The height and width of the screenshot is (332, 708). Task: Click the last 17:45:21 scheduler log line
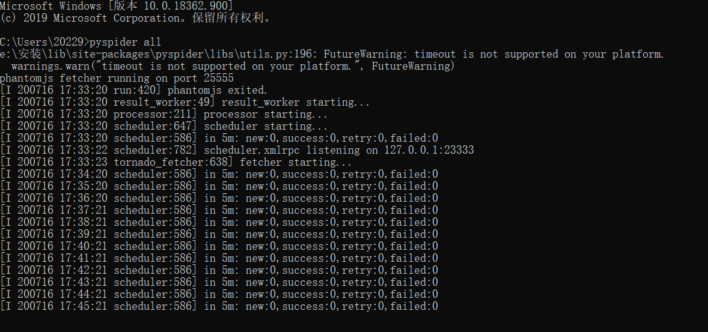(x=219, y=306)
